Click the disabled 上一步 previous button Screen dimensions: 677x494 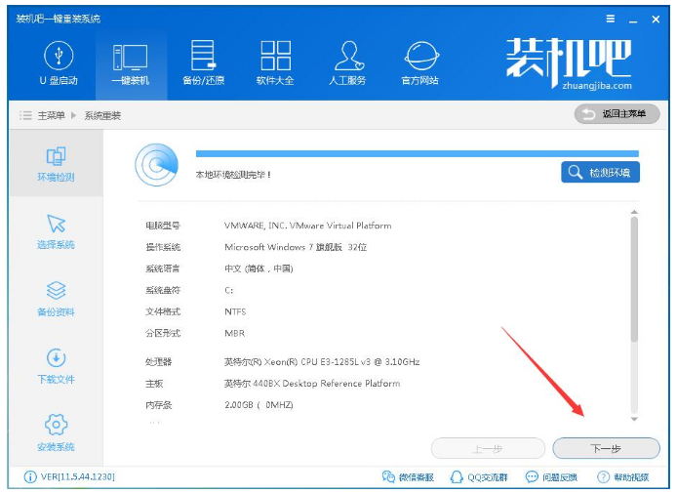[488, 448]
